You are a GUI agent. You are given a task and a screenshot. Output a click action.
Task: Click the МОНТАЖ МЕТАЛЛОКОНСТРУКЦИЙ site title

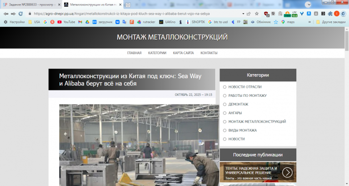click(172, 37)
